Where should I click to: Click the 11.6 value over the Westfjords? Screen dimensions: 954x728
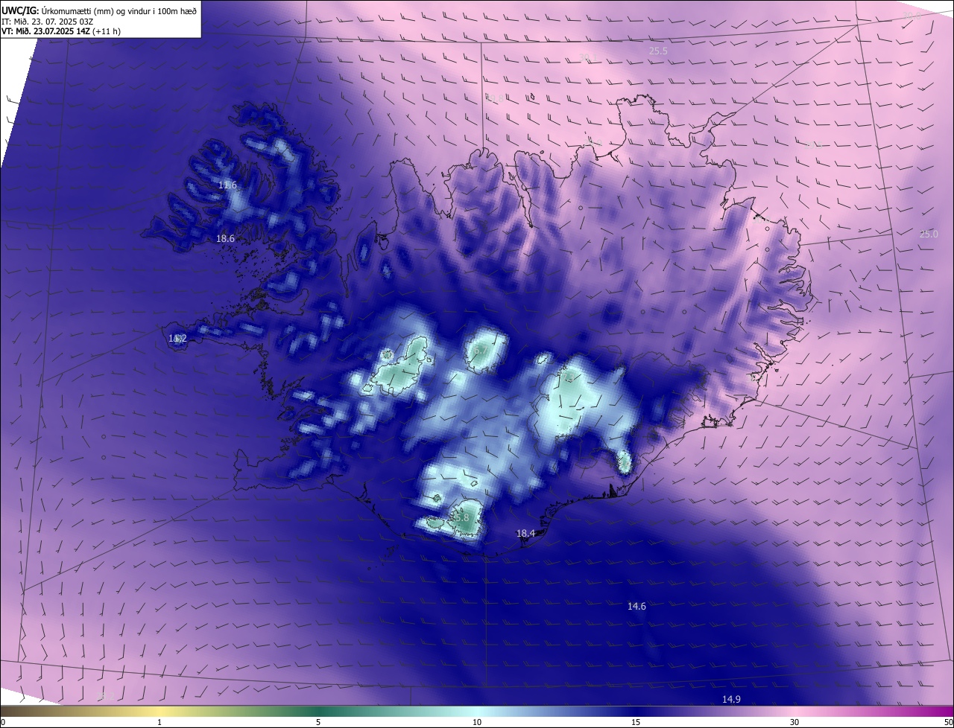coord(227,185)
